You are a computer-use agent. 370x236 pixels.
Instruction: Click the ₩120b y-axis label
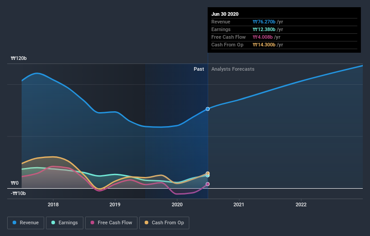(x=18, y=58)
